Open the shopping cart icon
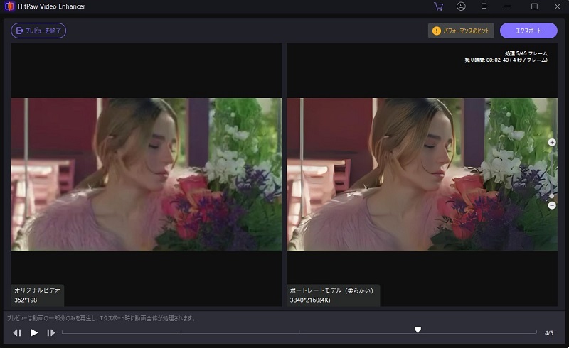The width and height of the screenshot is (569, 348). pyautogui.click(x=438, y=6)
